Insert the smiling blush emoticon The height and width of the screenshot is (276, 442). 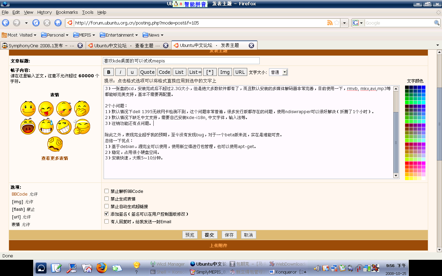28,108
